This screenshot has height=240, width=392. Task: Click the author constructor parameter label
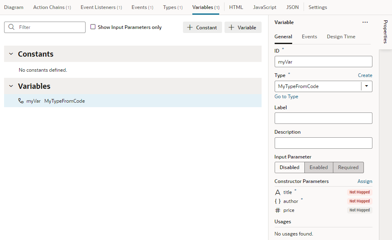point(291,201)
